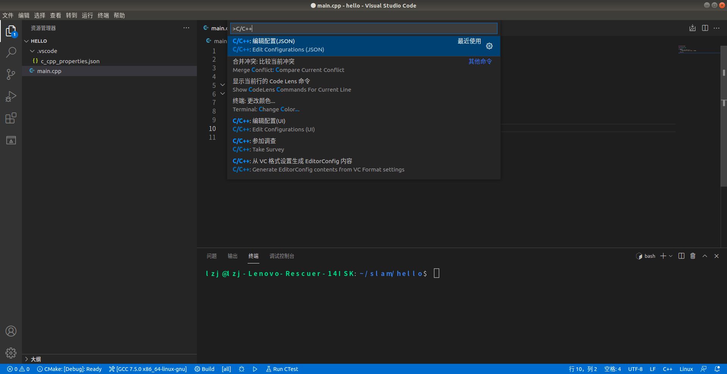Viewport: 727px width, 374px height.
Task: Open Run and Debug view icon
Action: pos(11,96)
